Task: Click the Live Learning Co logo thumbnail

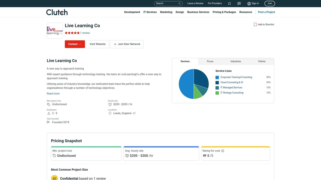Action: (x=55, y=31)
